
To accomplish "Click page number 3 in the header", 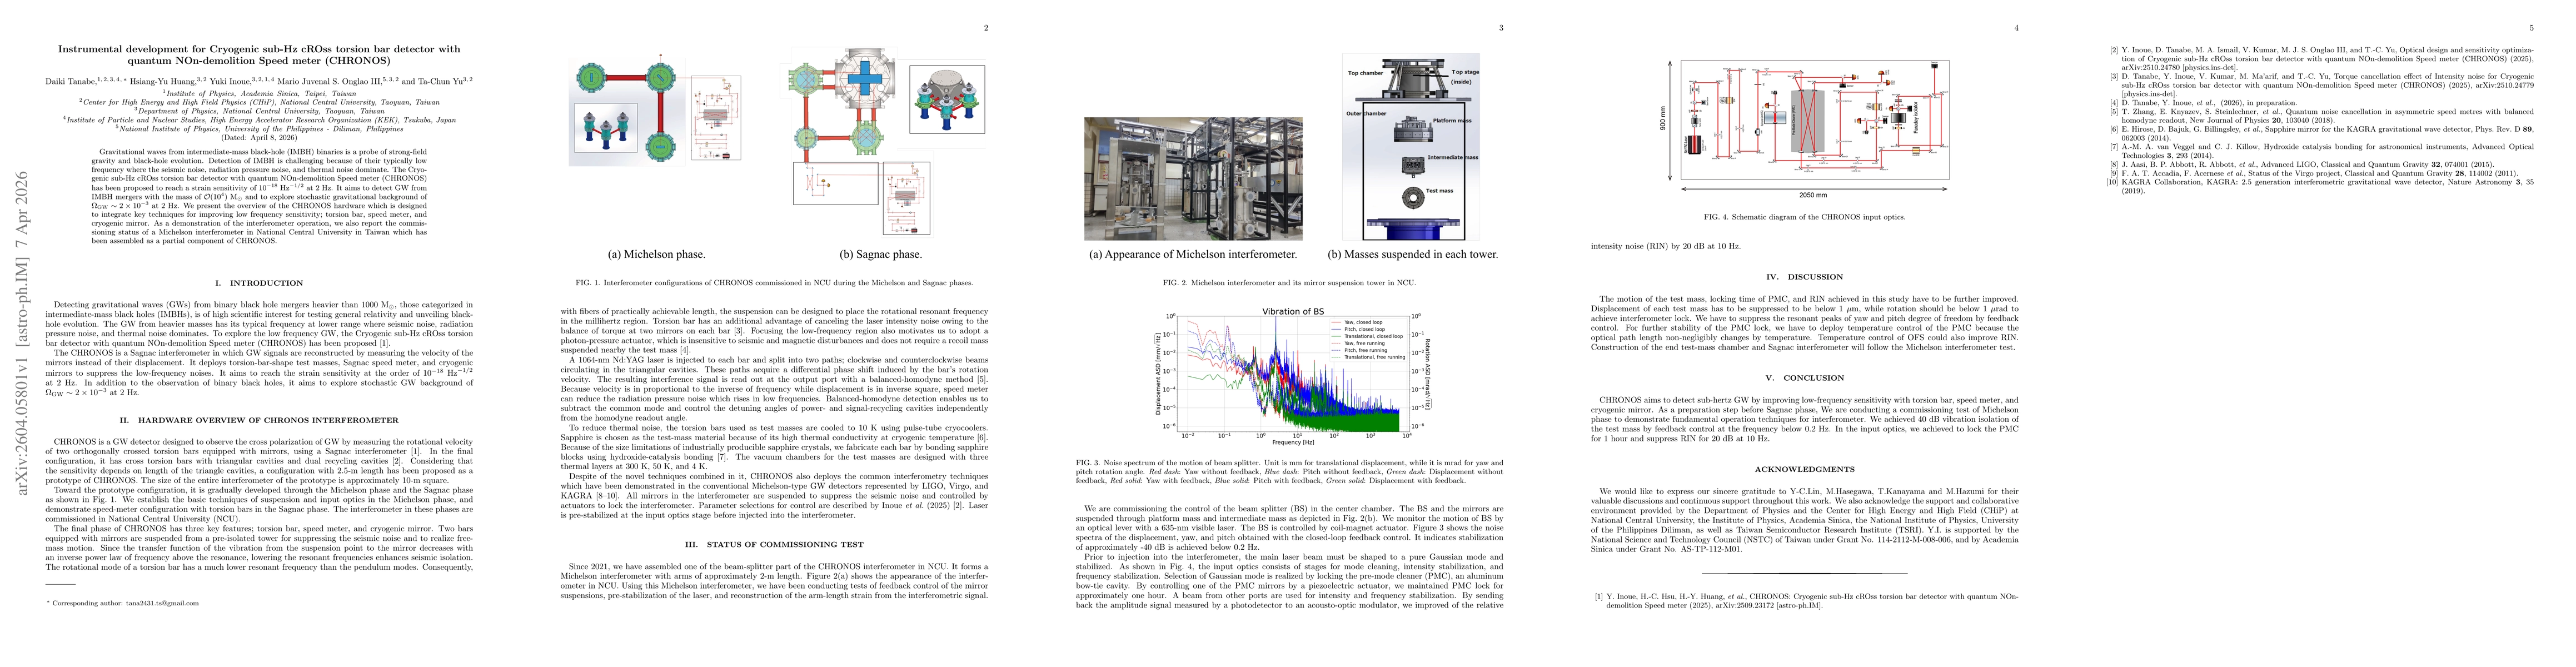I will pyautogui.click(x=1501, y=28).
